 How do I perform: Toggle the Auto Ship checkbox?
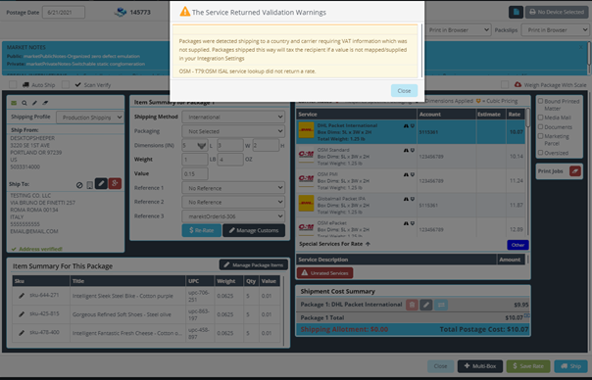click(13, 84)
